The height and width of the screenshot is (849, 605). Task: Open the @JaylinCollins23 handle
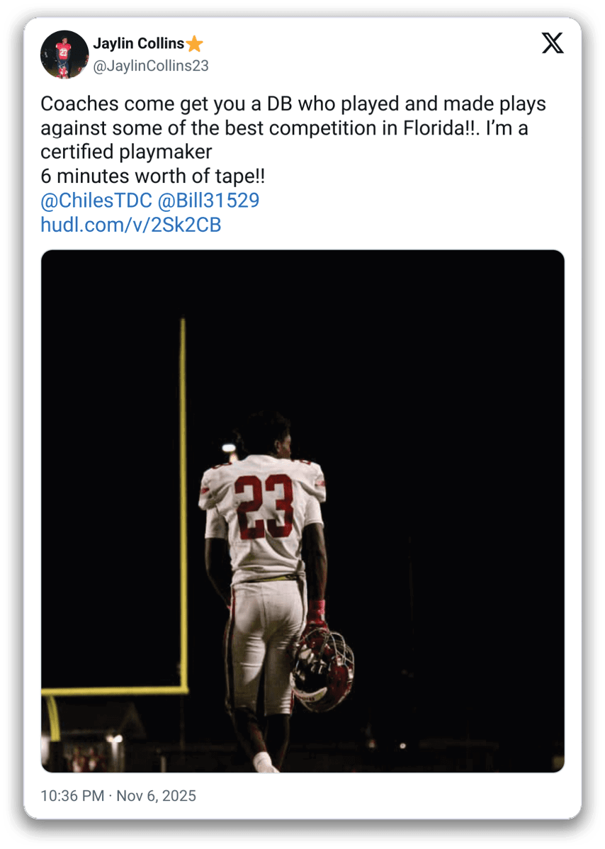pos(151,66)
